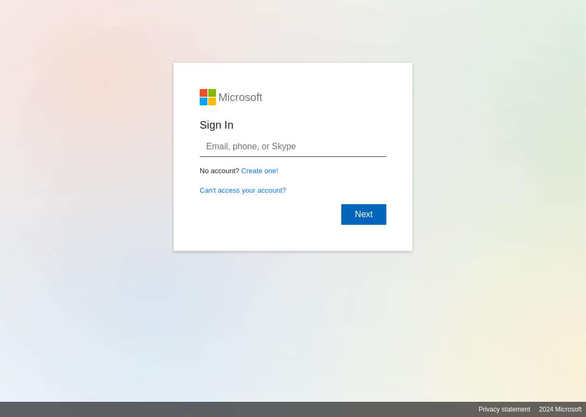Open the Privacy statement footer link
586x417 pixels.
point(504,409)
